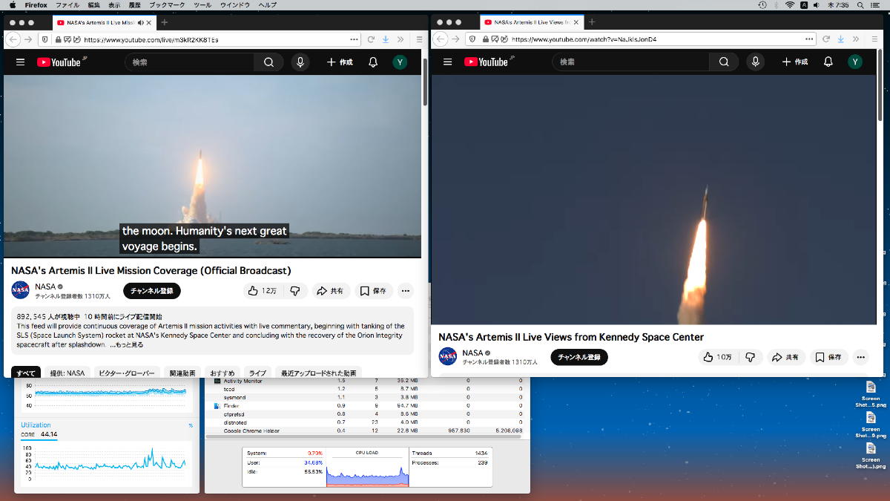Open the YouTube guide menu in left window

20,62
